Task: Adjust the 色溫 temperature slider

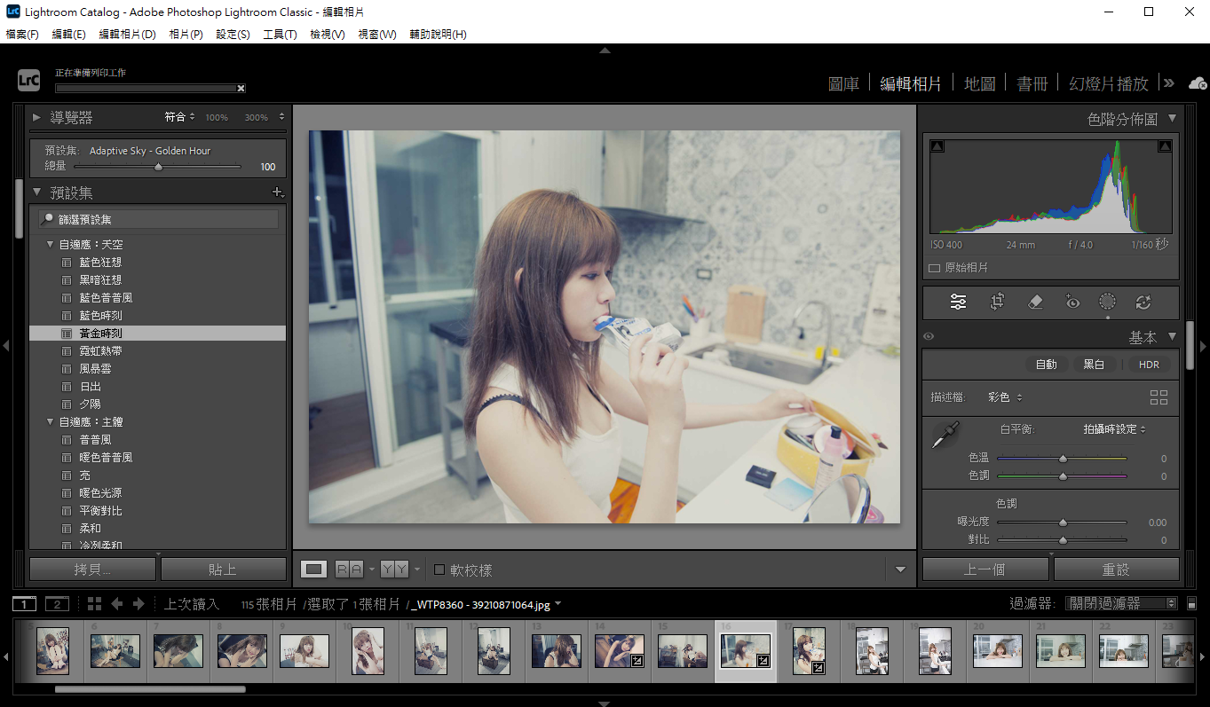Action: [1062, 459]
